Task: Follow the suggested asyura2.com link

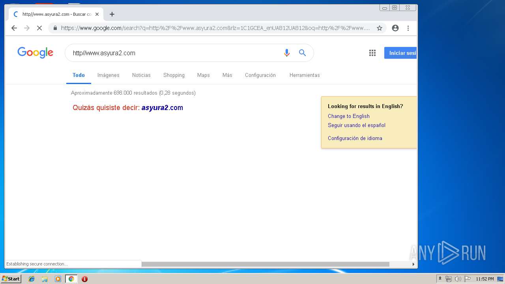Action: coord(162,108)
